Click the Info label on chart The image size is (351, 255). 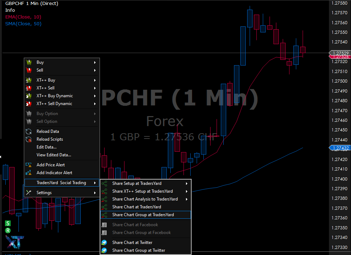pyautogui.click(x=10, y=10)
